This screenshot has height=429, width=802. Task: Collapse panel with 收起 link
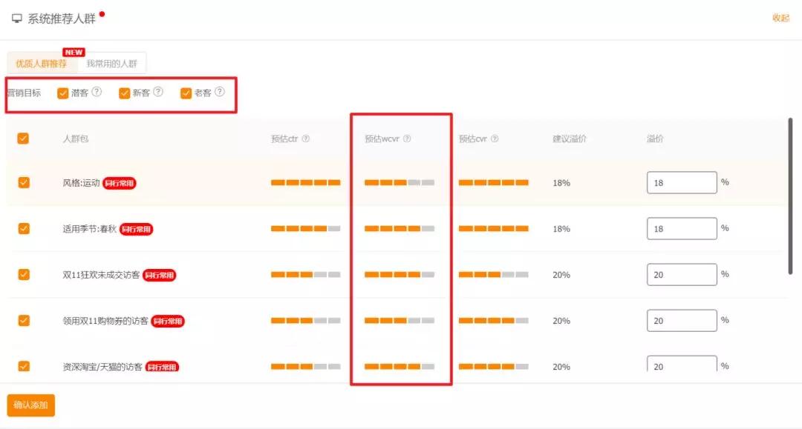[780, 18]
